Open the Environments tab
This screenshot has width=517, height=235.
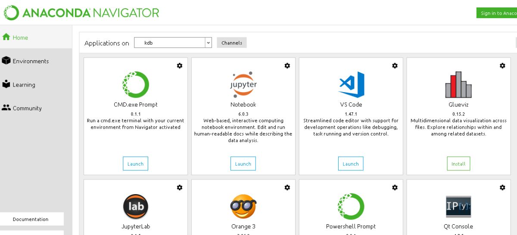[36, 61]
